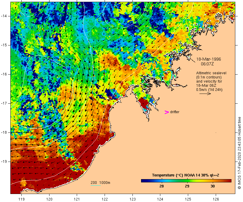Click longitude axis label '126'
This screenshot has height=202, width=243.
216,199
